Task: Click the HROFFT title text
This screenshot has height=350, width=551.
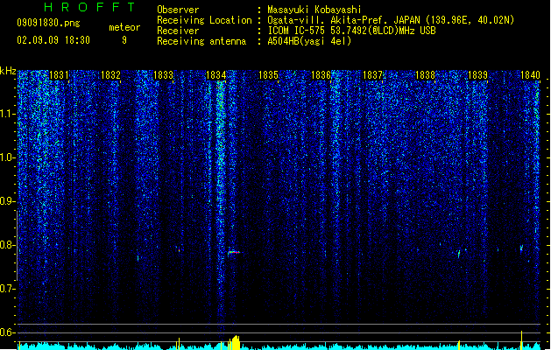Action: coord(89,7)
